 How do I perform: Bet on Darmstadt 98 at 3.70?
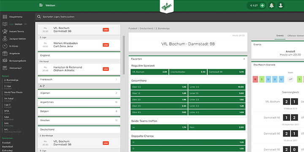226,72
